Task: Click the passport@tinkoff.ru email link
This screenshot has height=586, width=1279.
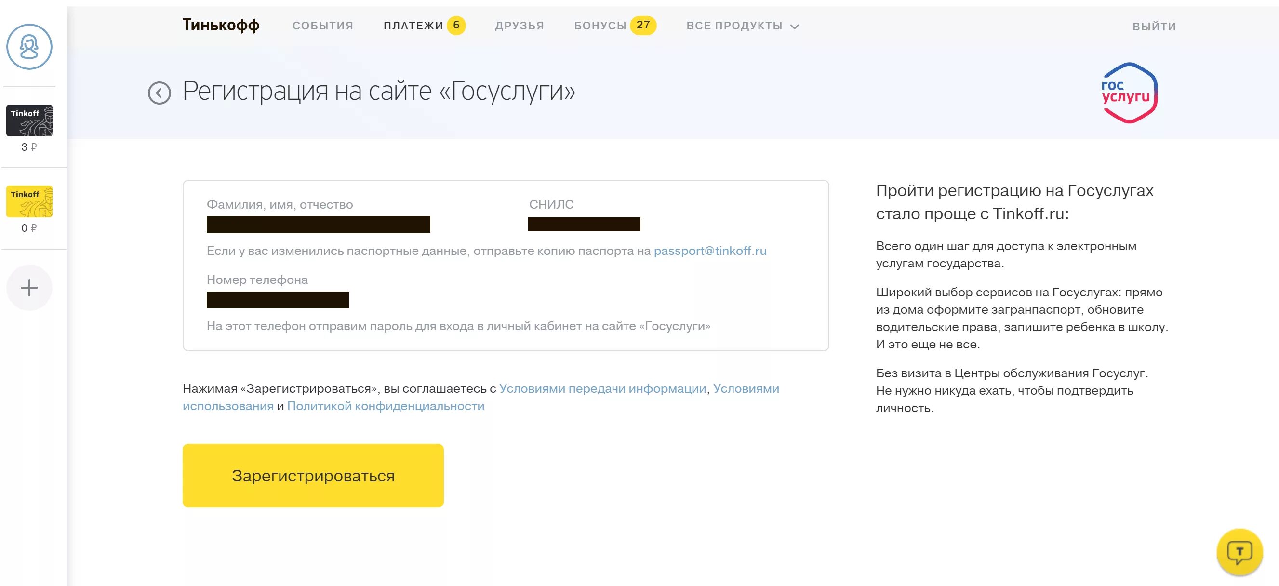Action: (x=710, y=251)
